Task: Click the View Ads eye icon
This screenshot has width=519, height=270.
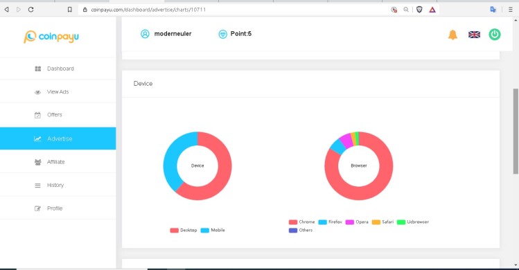Action: click(x=37, y=92)
